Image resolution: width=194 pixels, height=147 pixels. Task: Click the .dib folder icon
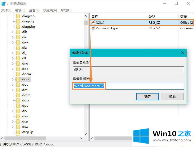18,32
